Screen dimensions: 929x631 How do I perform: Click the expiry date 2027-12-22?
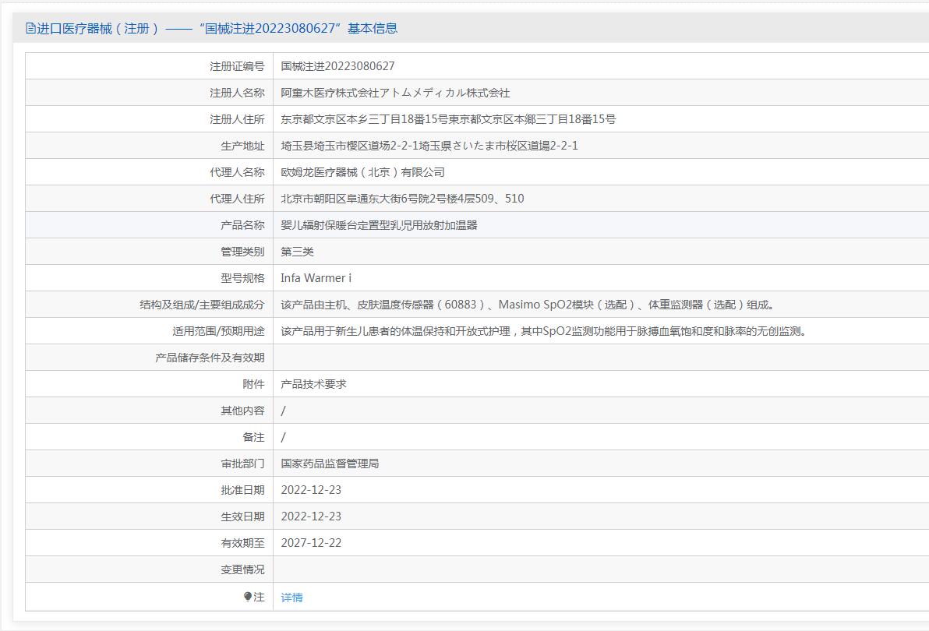(311, 543)
